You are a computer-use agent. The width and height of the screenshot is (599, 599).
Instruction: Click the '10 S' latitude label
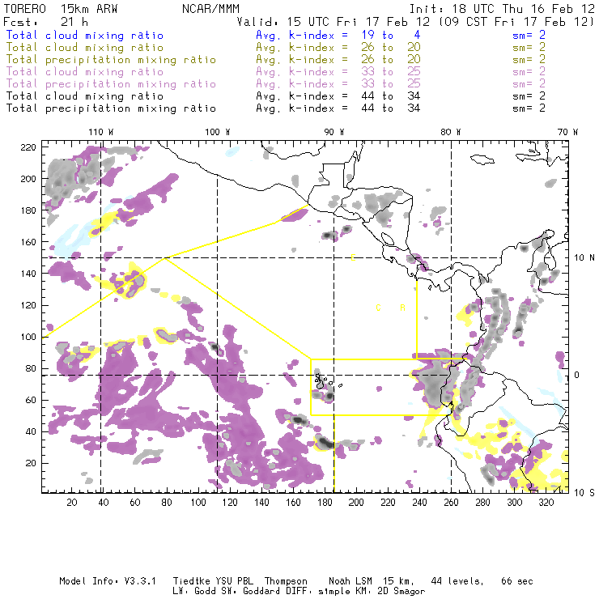coord(584,493)
